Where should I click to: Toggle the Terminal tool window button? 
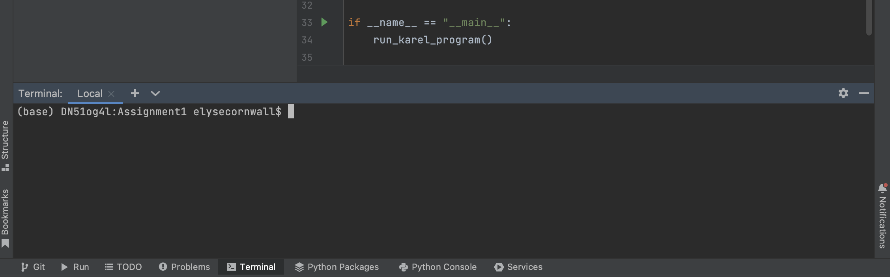tap(251, 267)
